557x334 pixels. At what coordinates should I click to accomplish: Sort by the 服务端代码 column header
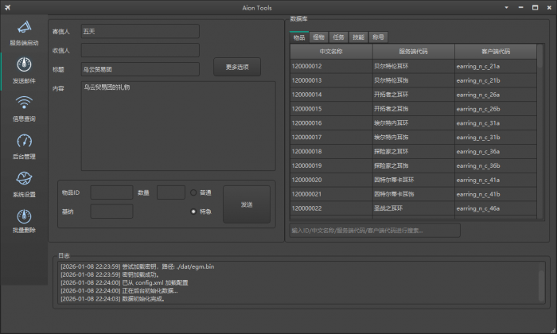point(414,52)
